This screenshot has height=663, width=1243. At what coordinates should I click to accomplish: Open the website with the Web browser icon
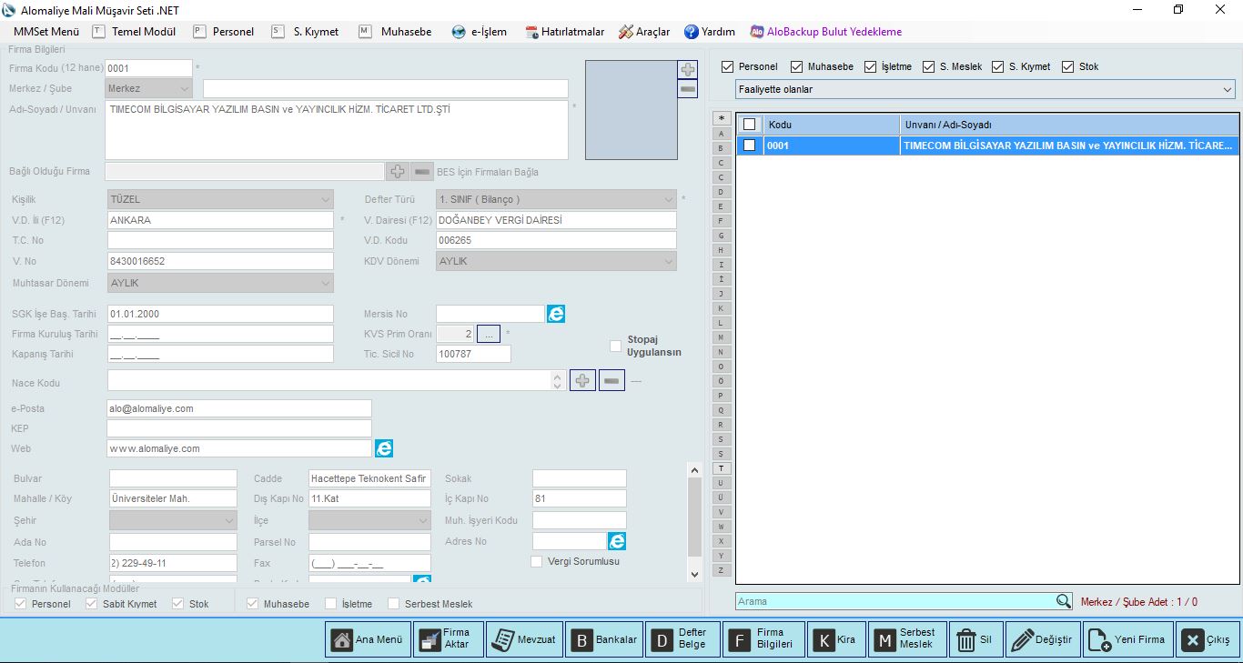click(384, 448)
